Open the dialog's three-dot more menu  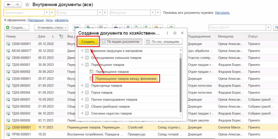(168, 33)
